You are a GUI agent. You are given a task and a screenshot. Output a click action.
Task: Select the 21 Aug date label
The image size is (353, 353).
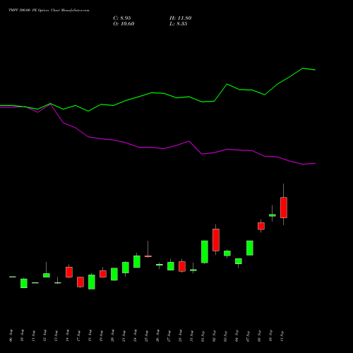tap(124, 335)
